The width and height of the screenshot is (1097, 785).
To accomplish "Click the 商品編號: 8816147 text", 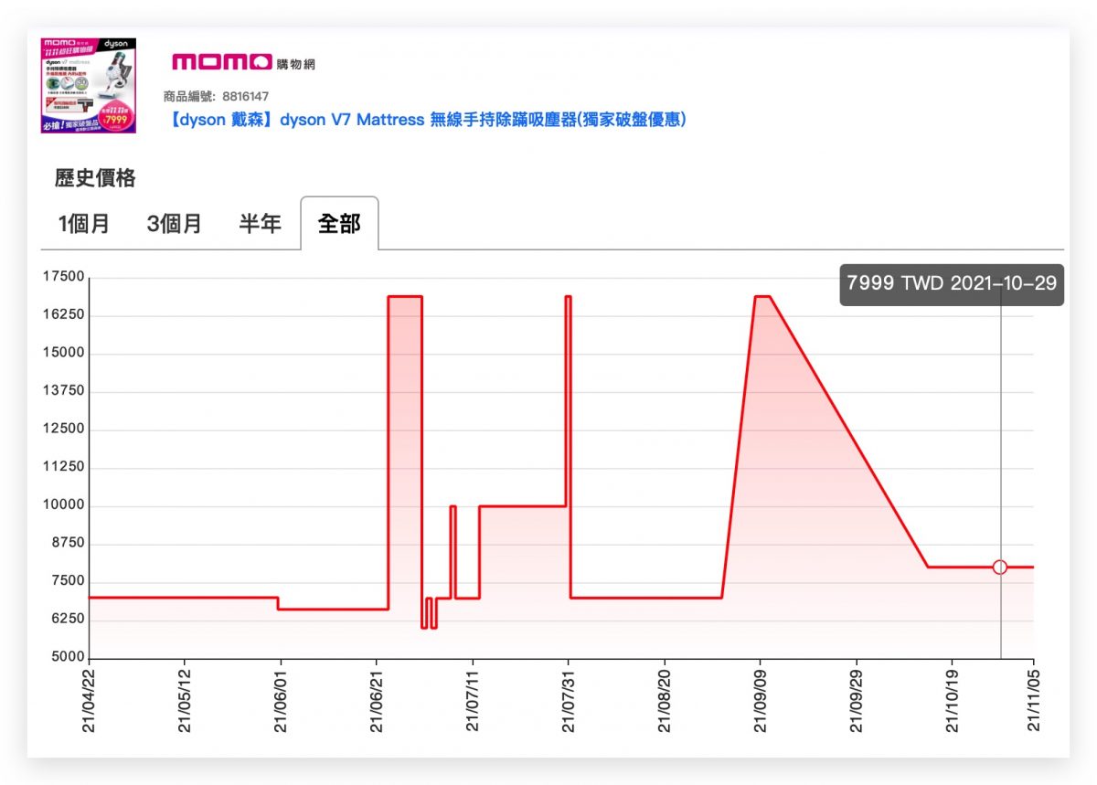I will click(216, 95).
